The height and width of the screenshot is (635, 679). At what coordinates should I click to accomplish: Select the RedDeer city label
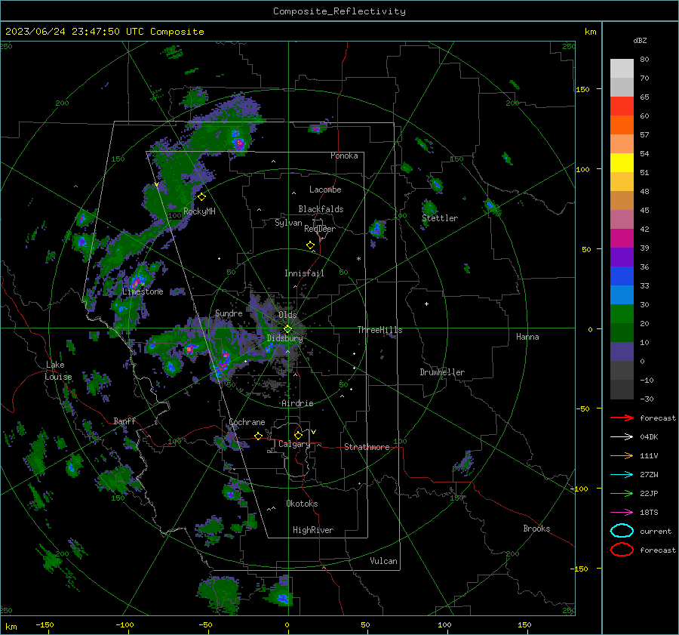pyautogui.click(x=320, y=229)
